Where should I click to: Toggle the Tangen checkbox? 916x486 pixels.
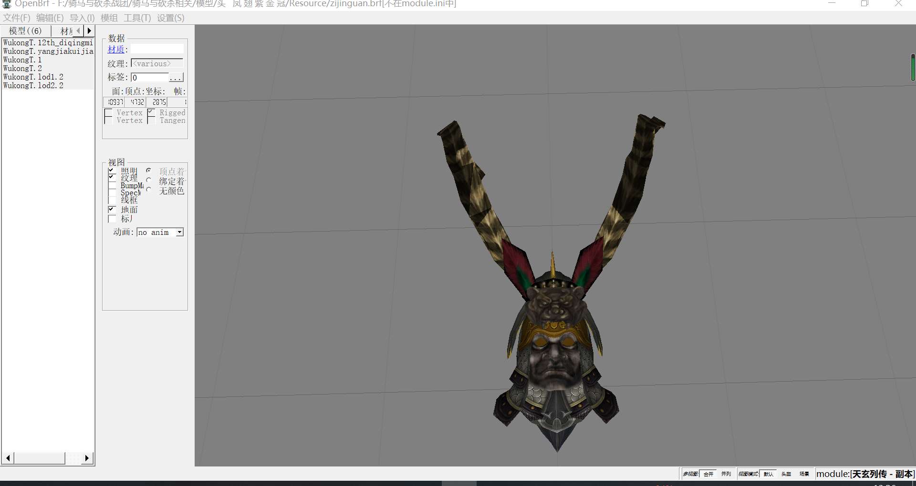[151, 121]
